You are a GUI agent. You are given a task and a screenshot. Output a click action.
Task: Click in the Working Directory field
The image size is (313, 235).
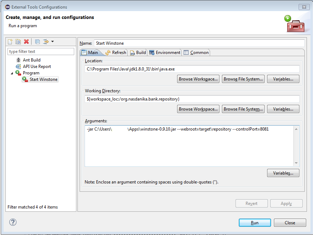(192, 99)
